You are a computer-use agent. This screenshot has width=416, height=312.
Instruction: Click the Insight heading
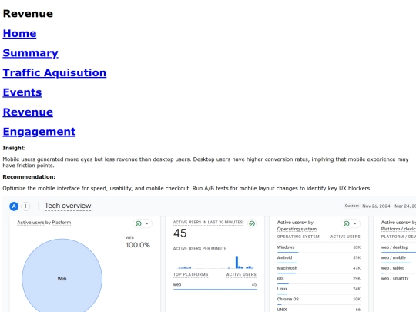14,148
